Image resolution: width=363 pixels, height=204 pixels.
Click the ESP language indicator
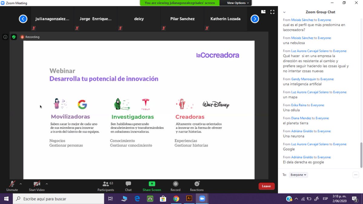325,199
